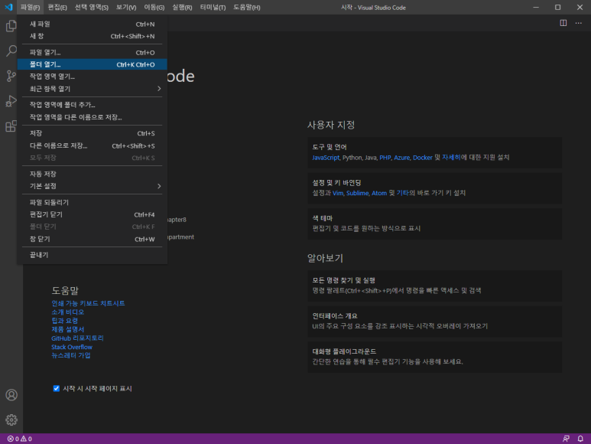Click the Python language link

click(x=352, y=157)
